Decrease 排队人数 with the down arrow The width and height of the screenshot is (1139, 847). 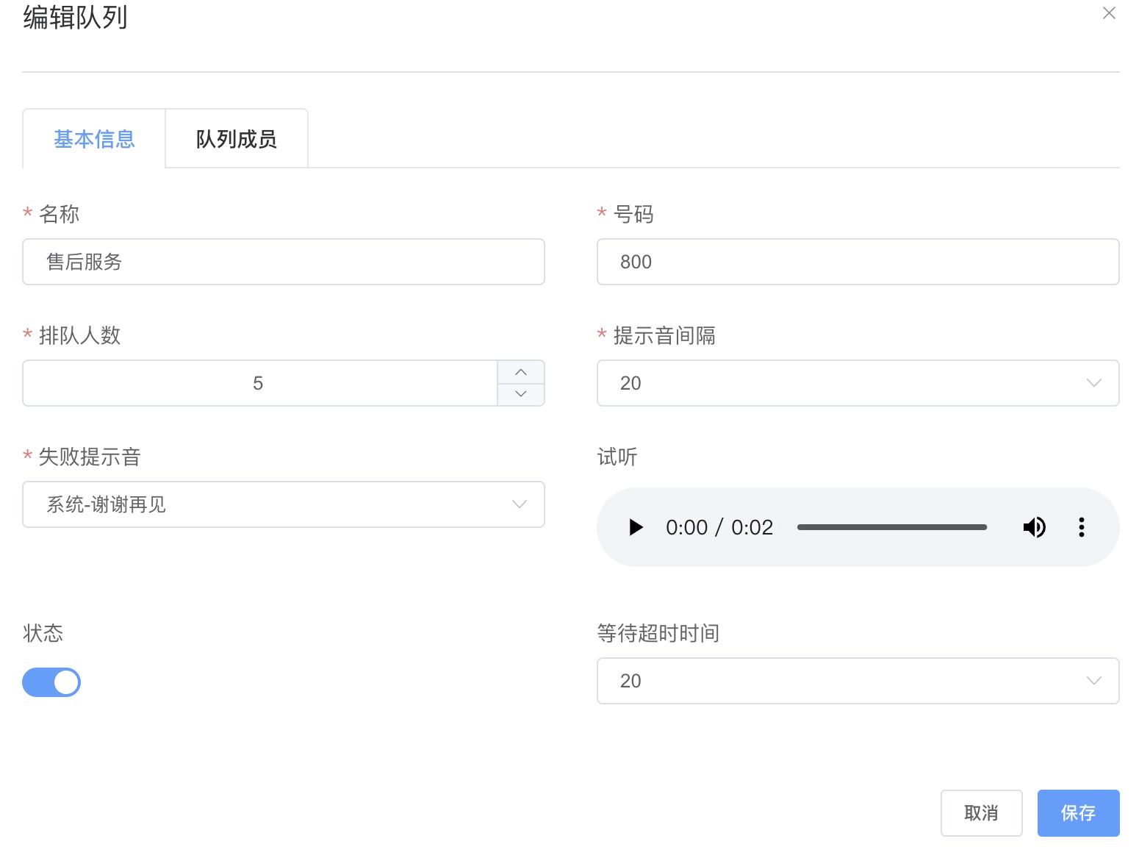[521, 394]
